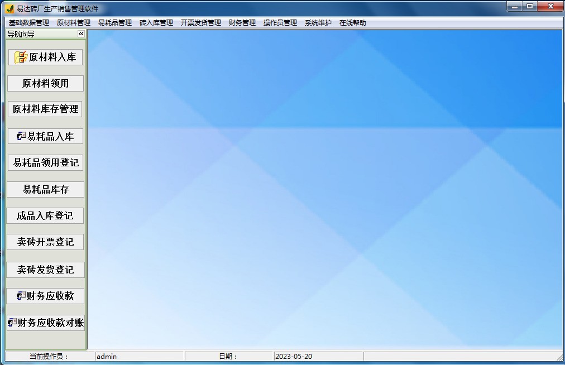Open the 系统维护 menu
This screenshot has width=565, height=365.
pyautogui.click(x=318, y=23)
